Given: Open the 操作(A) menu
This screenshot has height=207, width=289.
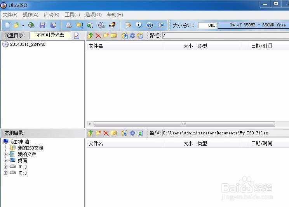Looking at the screenshot, I should click(x=31, y=15).
